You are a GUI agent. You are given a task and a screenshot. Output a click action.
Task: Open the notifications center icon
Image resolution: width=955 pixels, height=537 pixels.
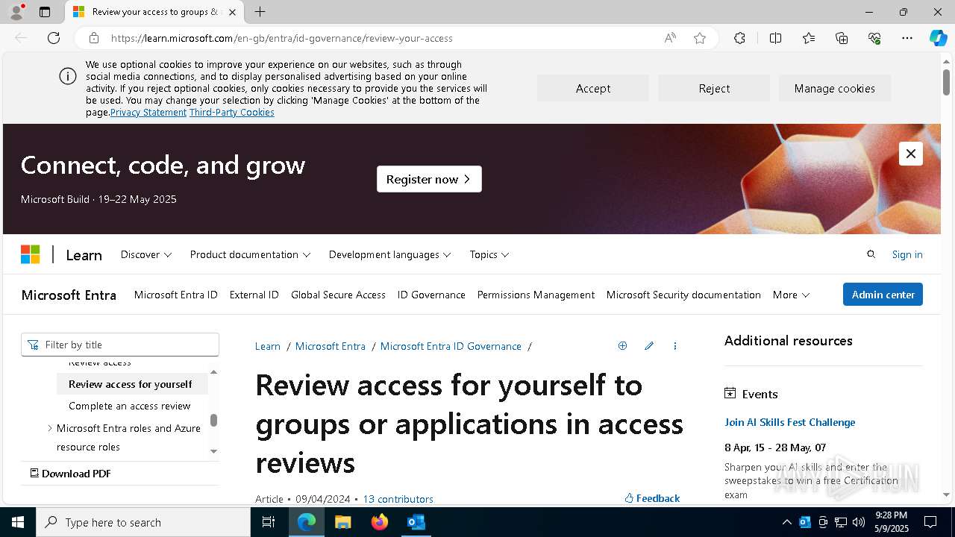[930, 522]
